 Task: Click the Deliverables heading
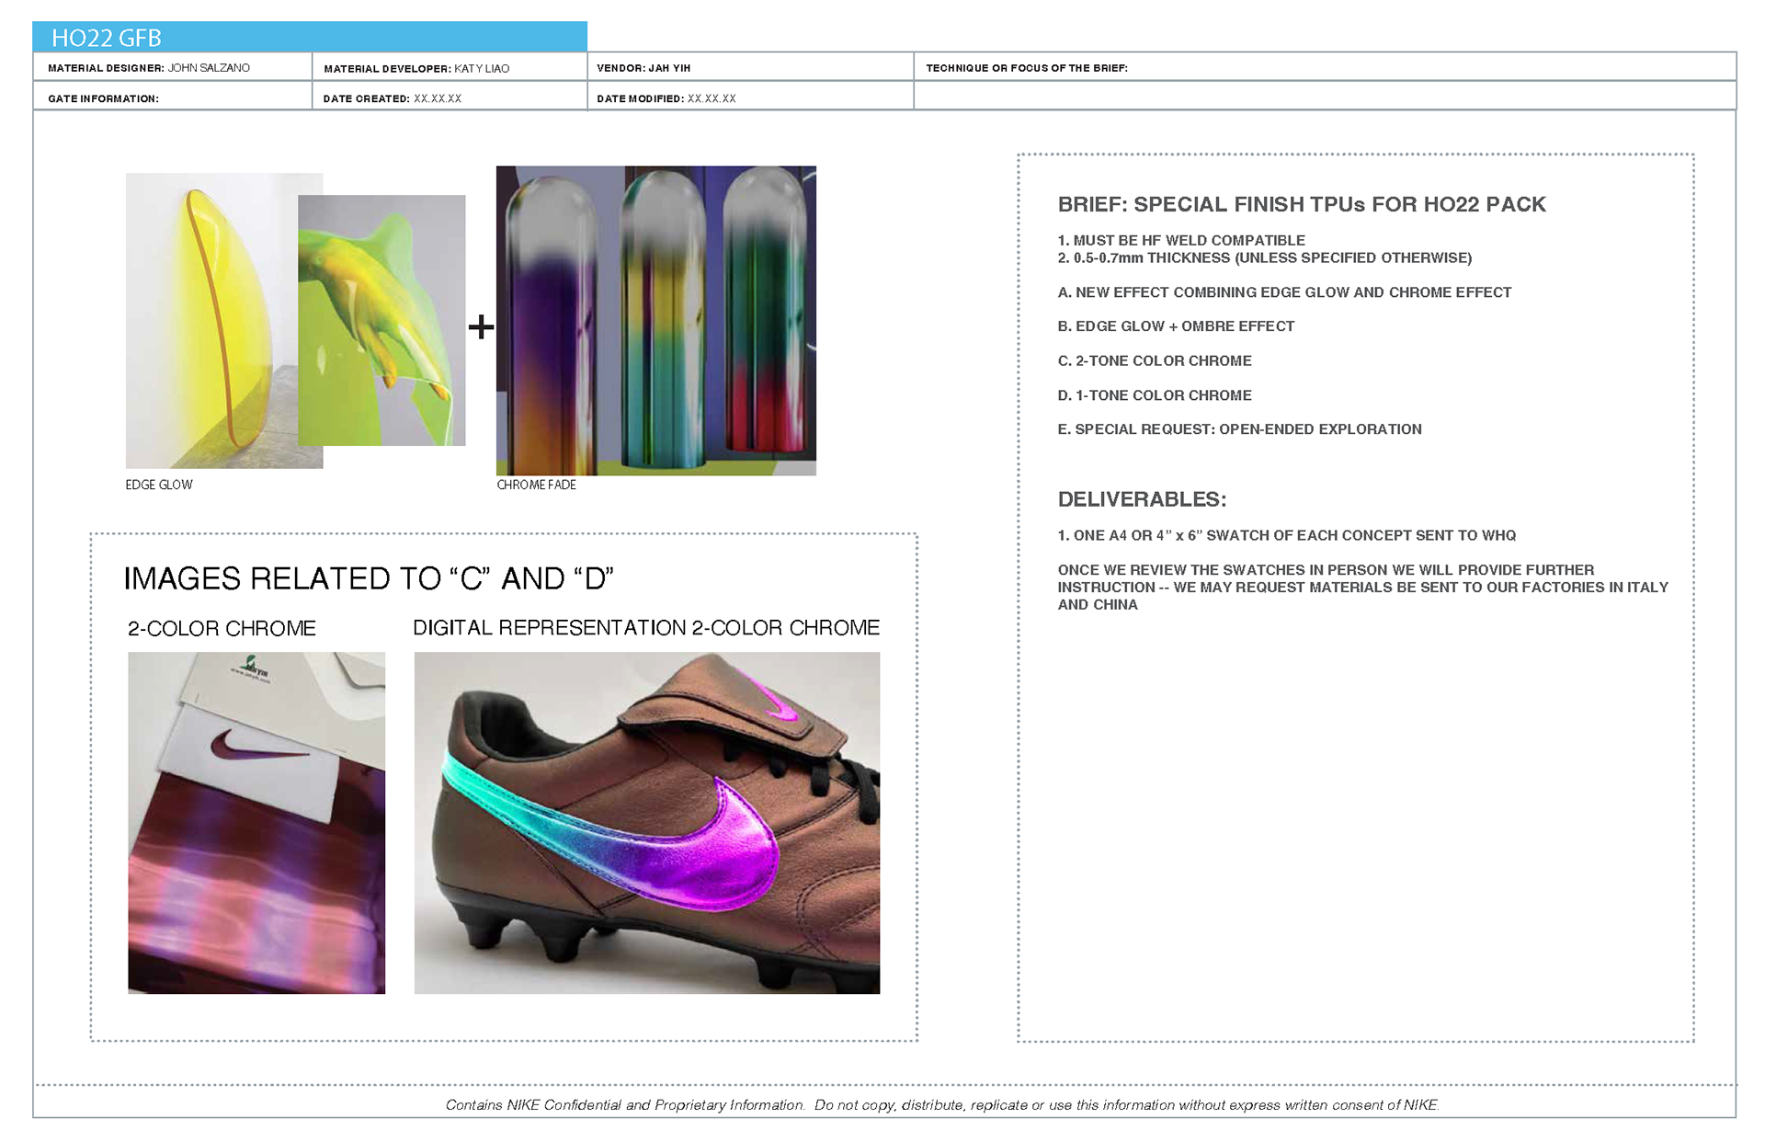[x=1142, y=499]
